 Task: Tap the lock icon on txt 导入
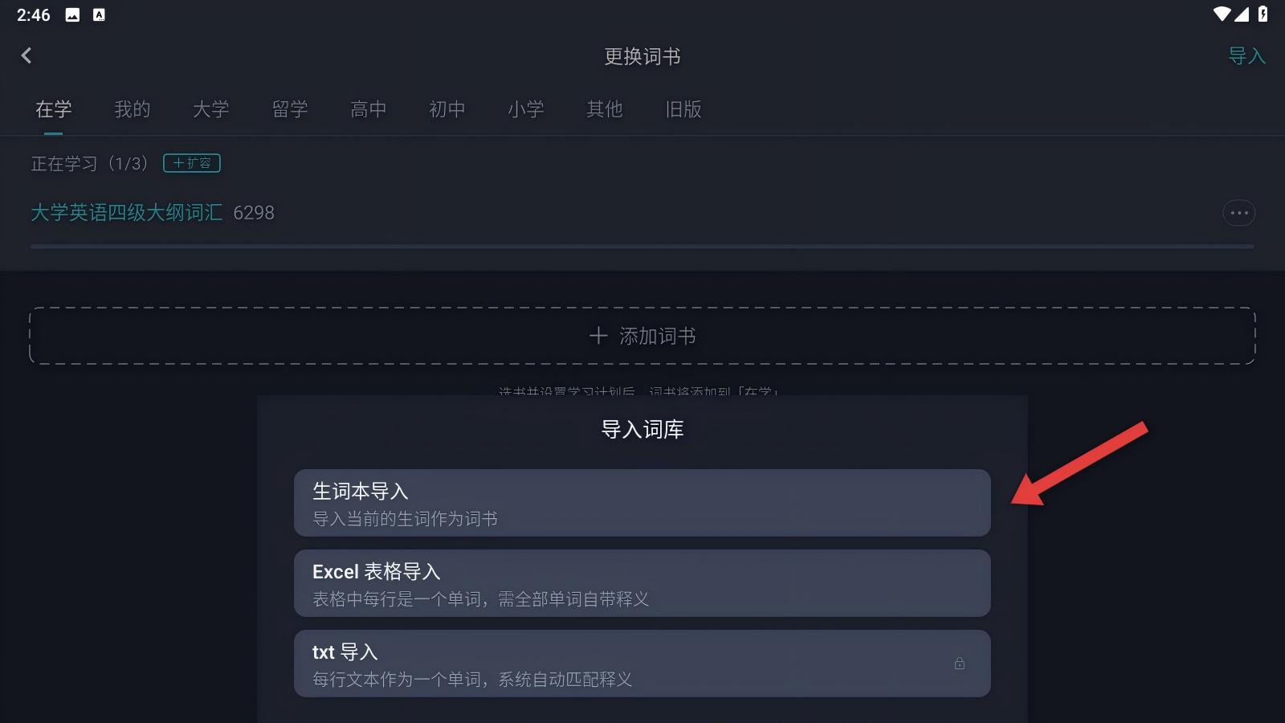tap(959, 664)
